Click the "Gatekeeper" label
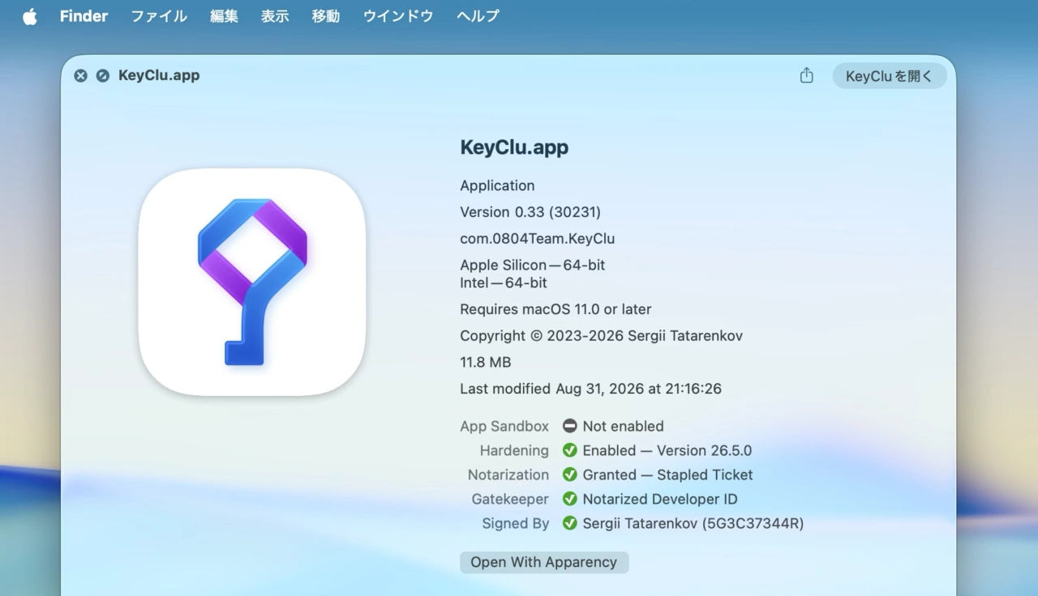 (510, 499)
